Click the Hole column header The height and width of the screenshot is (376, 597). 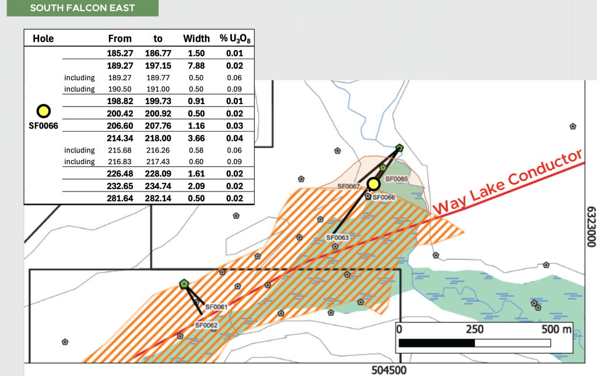pos(43,38)
